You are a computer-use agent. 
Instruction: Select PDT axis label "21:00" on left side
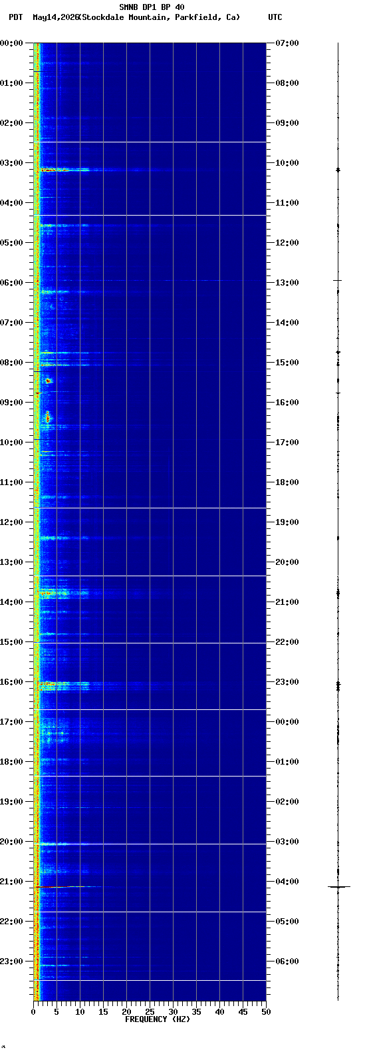point(11,882)
